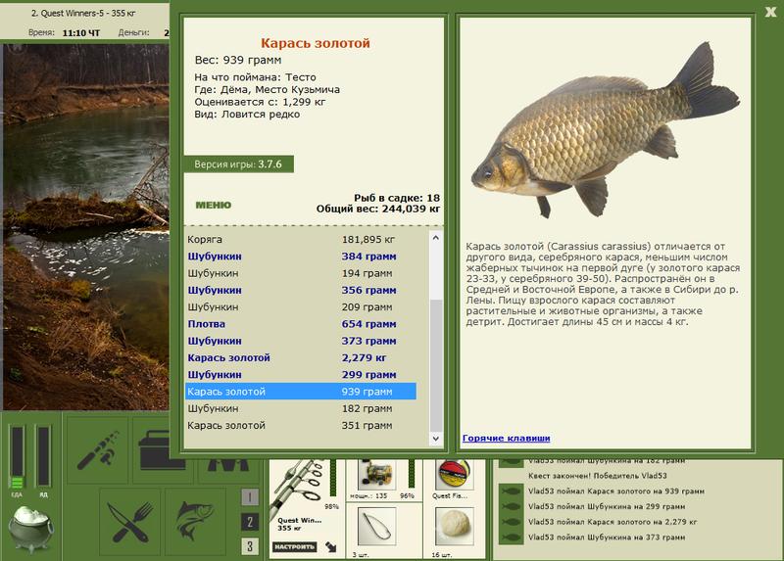Click the Quest Fis... line spool icon

click(x=454, y=475)
